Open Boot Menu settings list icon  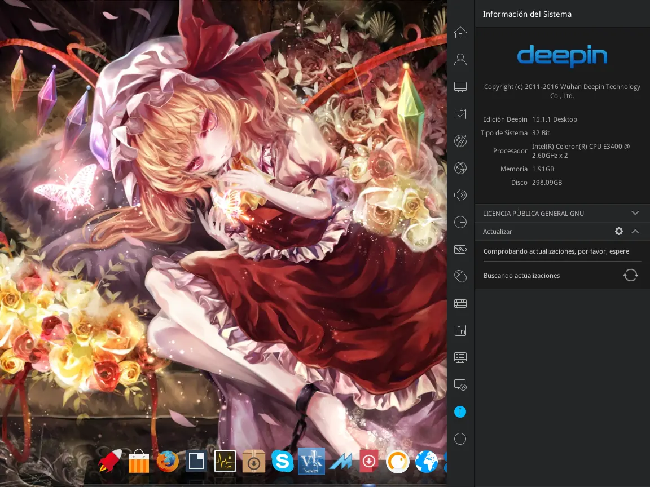(x=460, y=357)
